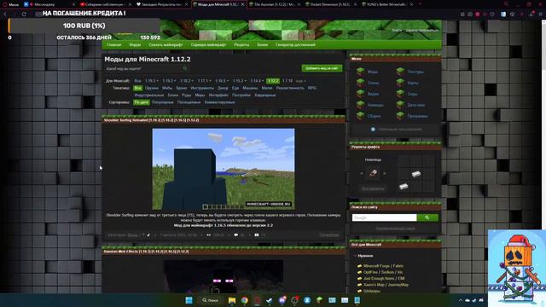This screenshot has height=307, width=546.
Task: Open 'Just Enough Items / EMI' sidebar link
Action: (x=384, y=279)
